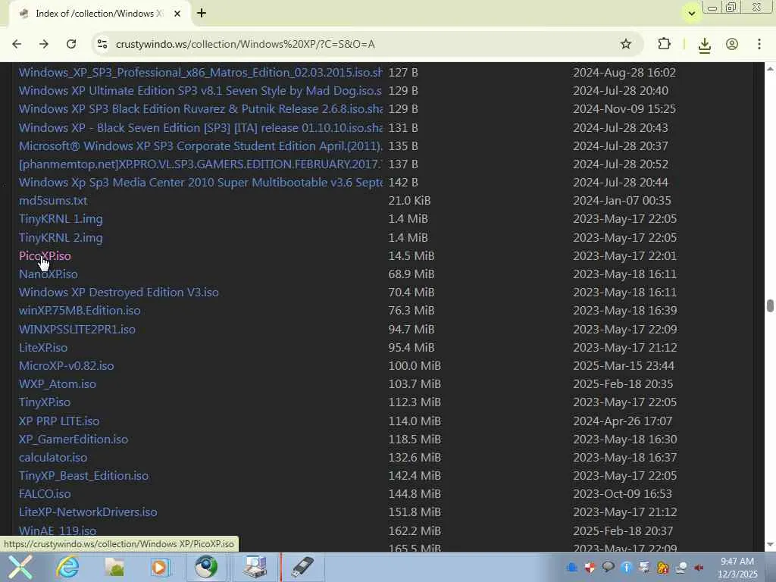
Task: Open the TinyKRNL 2.img link
Action: [61, 238]
